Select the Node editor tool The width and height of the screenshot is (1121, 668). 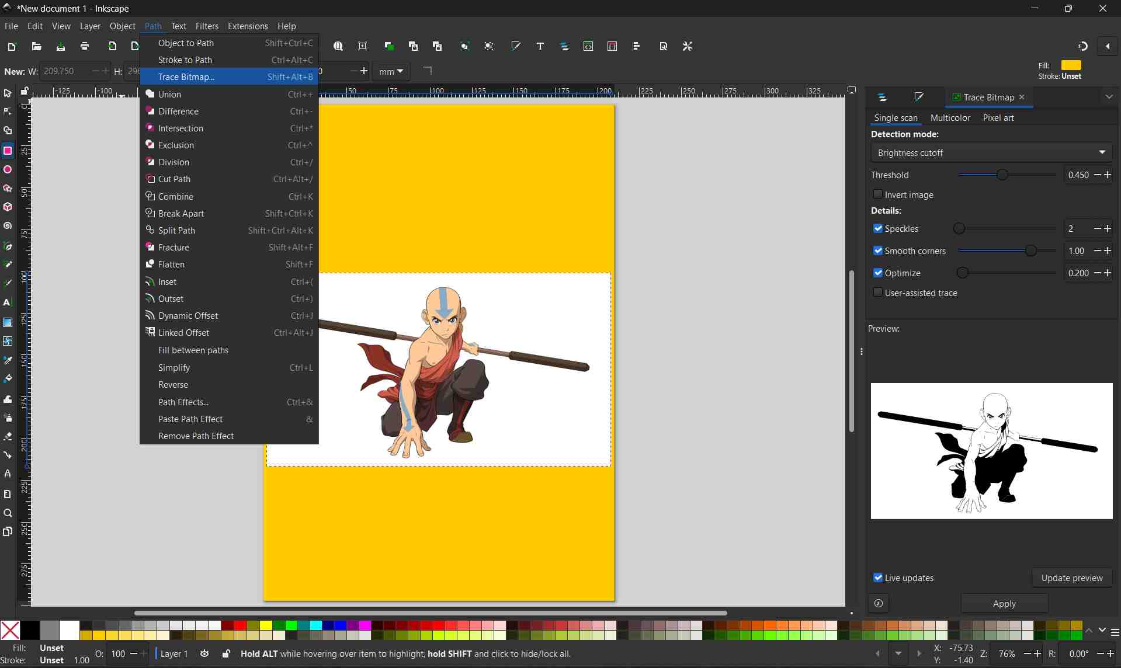(x=8, y=111)
